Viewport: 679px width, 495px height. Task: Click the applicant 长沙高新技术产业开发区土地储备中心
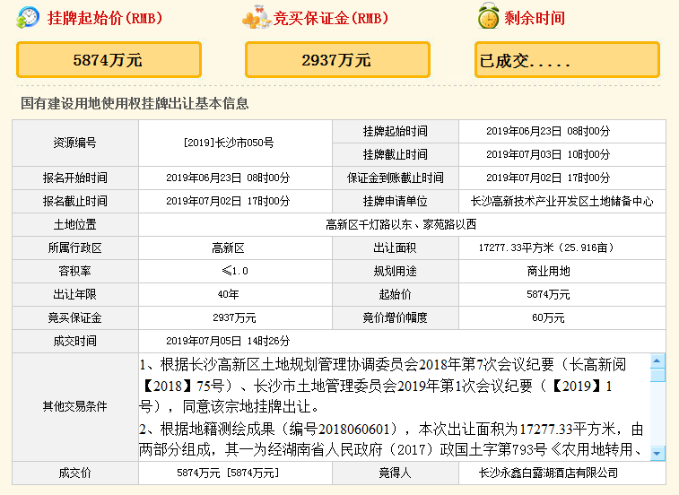561,201
